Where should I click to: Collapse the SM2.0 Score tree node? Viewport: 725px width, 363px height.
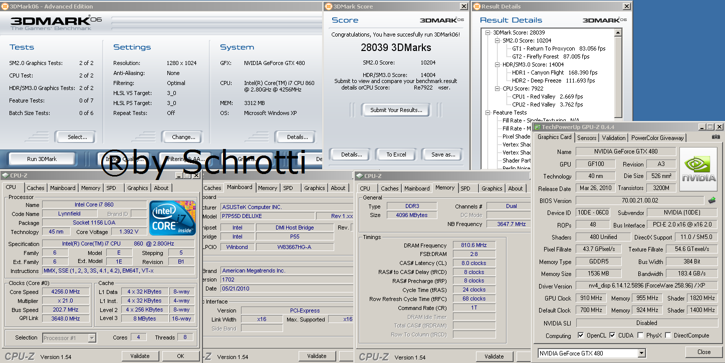[498, 40]
